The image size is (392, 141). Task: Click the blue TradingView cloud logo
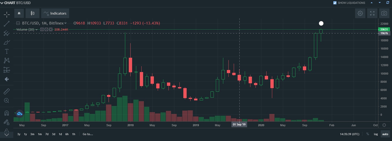pyautogui.click(x=20, y=113)
